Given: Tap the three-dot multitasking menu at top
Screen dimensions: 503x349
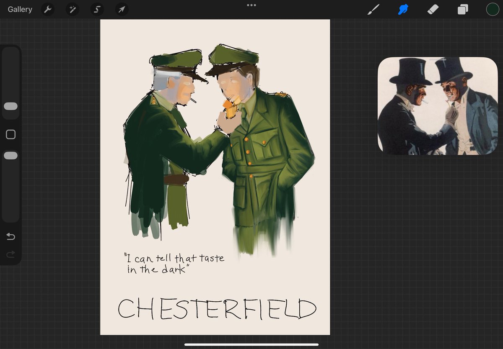Looking at the screenshot, I should pyautogui.click(x=251, y=5).
